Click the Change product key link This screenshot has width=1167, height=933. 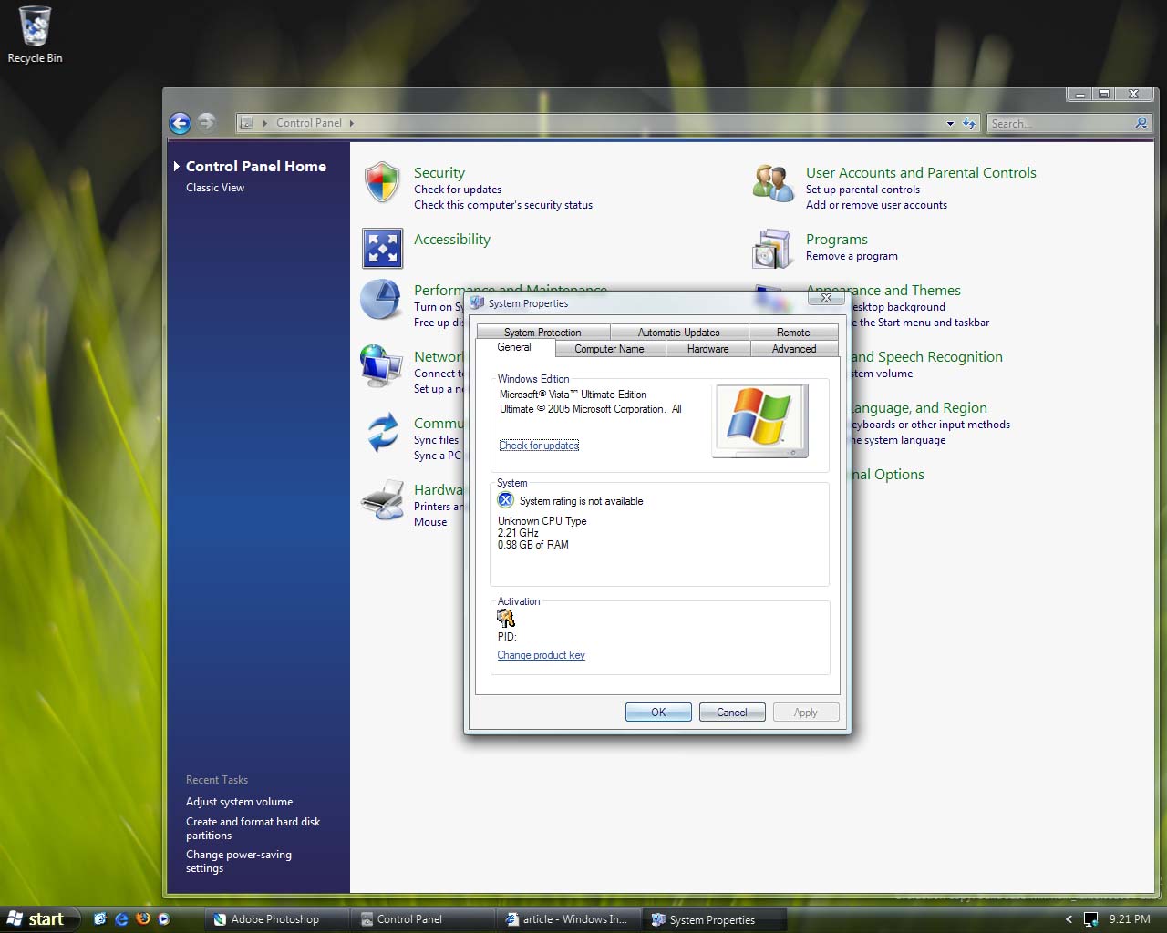541,655
